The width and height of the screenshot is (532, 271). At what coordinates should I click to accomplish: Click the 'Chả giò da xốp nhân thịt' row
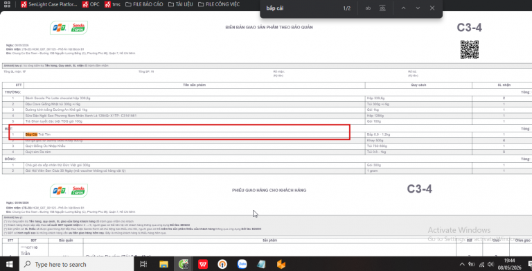267,165
